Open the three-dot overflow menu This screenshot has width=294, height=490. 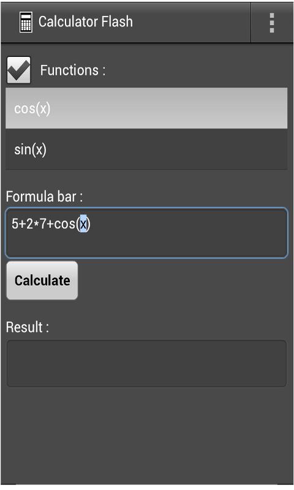[272, 23]
